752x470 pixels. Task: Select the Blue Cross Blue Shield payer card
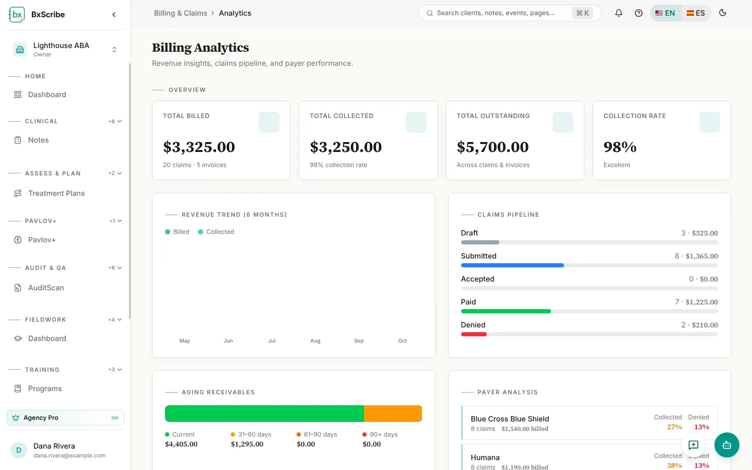590,423
